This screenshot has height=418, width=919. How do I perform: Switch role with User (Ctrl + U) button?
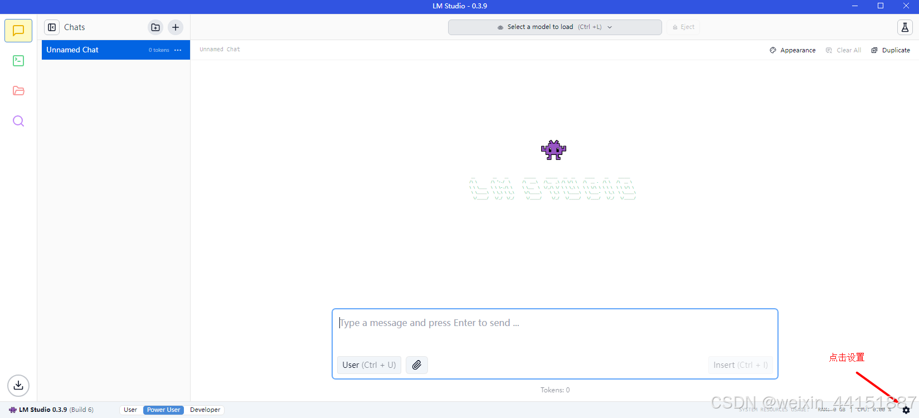tap(369, 365)
